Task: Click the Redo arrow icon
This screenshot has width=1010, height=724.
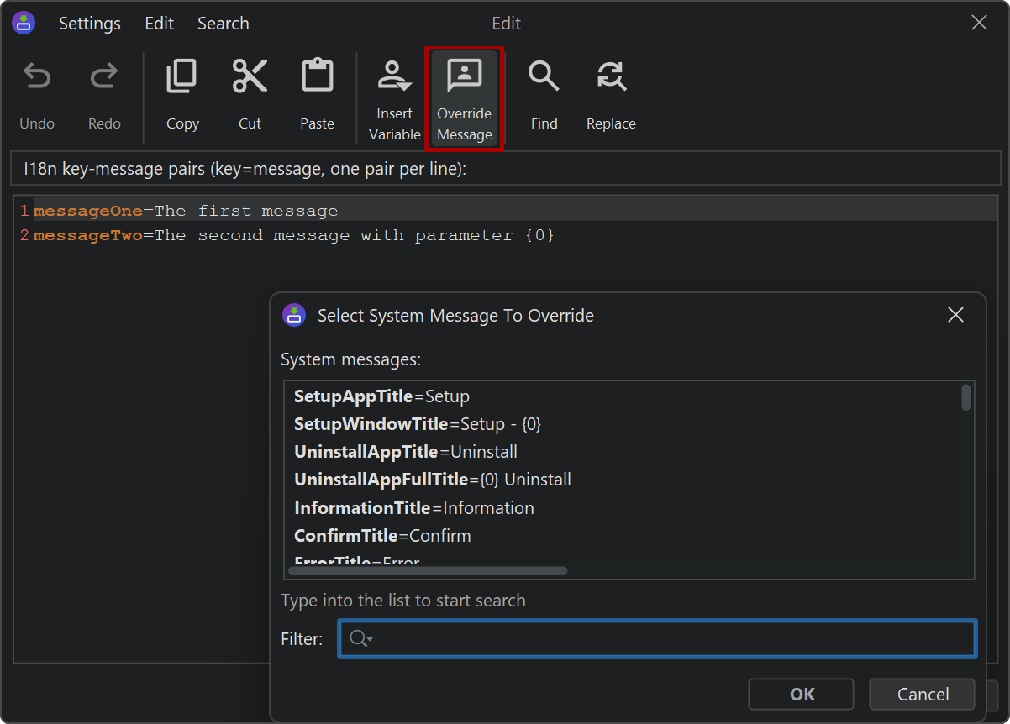Action: pyautogui.click(x=104, y=77)
